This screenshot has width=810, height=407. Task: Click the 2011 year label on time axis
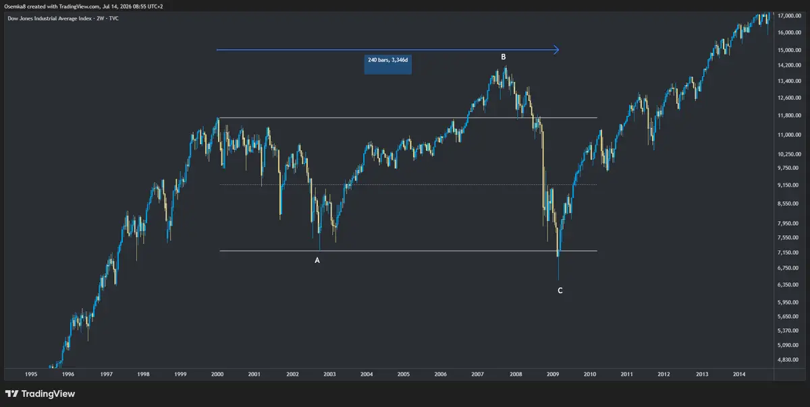pyautogui.click(x=627, y=374)
